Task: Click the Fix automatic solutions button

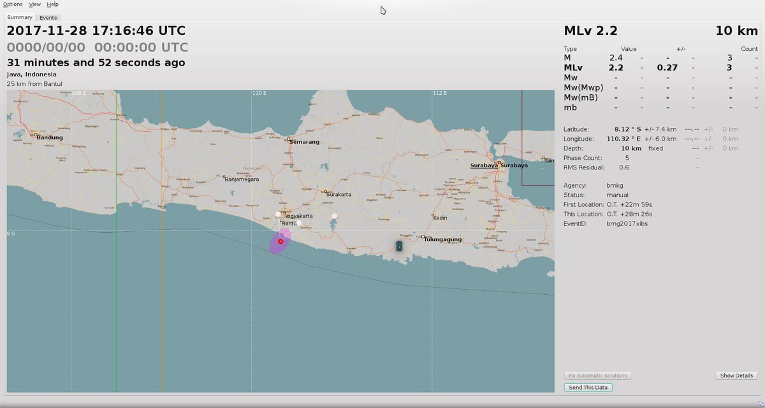Action: pos(597,376)
